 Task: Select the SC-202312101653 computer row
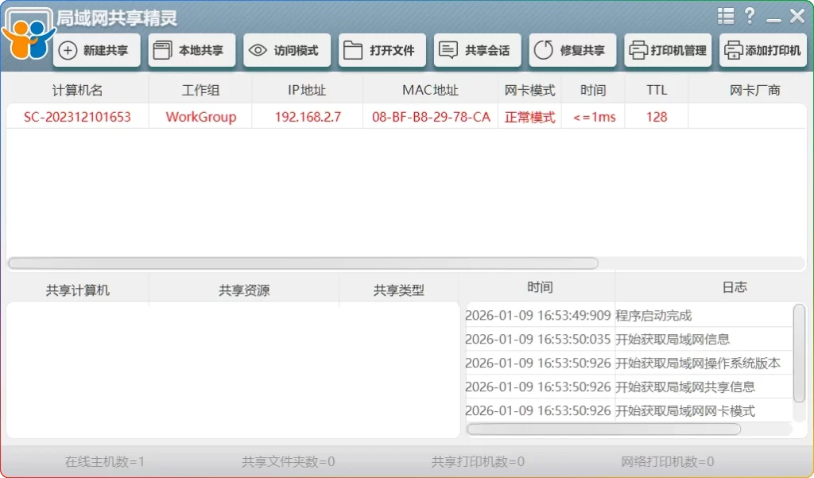pyautogui.click(x=76, y=116)
